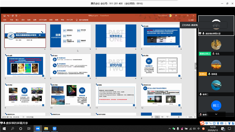The image size is (235, 132).
Task: Click the 共享 share button in PowerPoint
Action: (x=192, y=20)
